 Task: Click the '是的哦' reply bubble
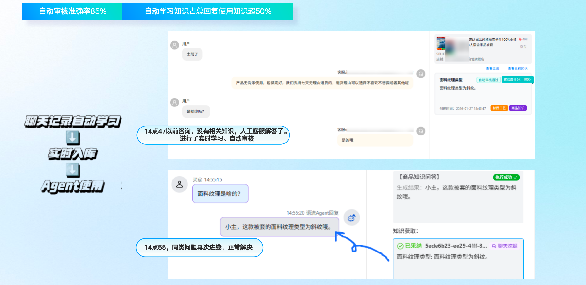click(x=375, y=140)
